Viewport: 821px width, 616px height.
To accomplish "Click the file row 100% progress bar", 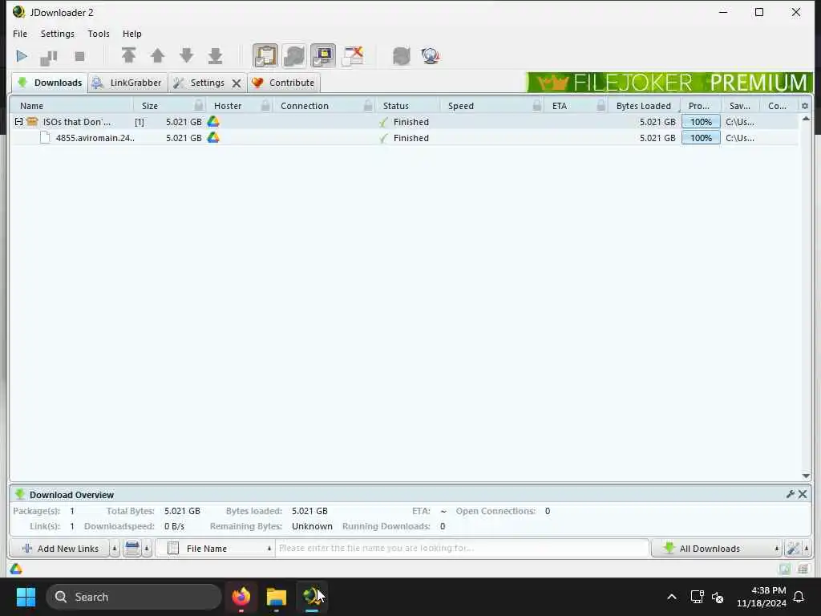I will pyautogui.click(x=701, y=138).
